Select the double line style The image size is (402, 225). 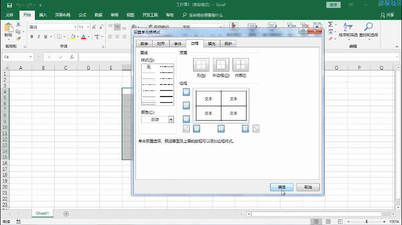(149, 103)
